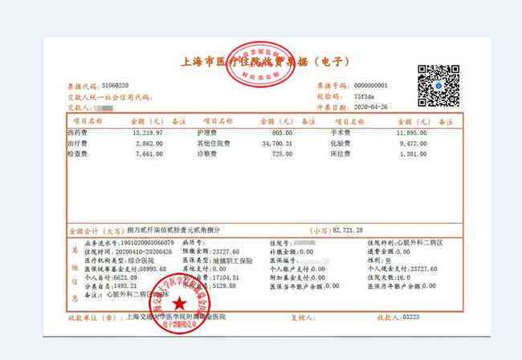Click the 复核人 label
This screenshot has height=360, width=522.
303,318
